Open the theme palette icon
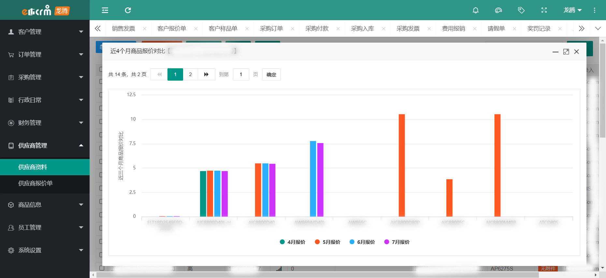 point(498,10)
